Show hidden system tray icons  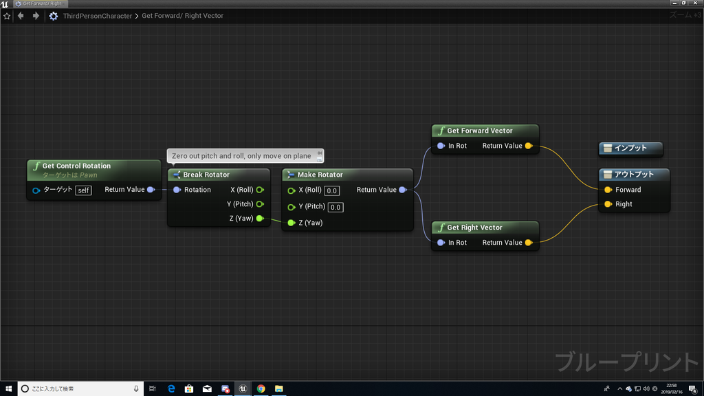[x=619, y=389]
